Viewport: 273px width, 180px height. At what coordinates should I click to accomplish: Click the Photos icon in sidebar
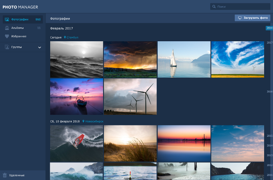(x=7, y=19)
